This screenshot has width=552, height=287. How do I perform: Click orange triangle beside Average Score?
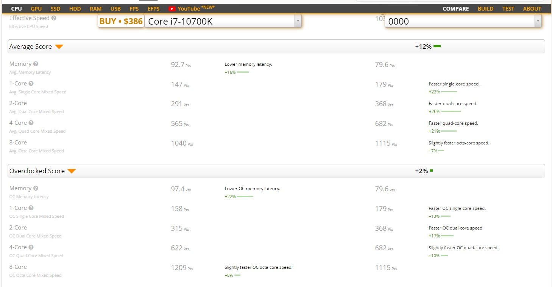point(59,47)
